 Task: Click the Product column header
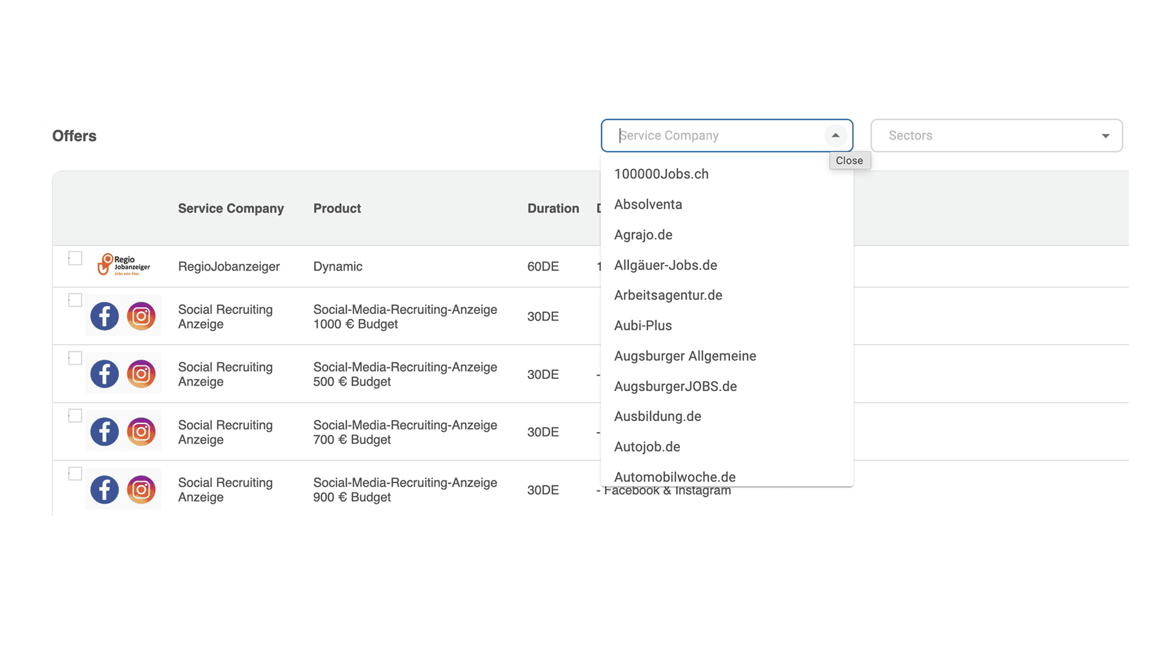pos(337,208)
